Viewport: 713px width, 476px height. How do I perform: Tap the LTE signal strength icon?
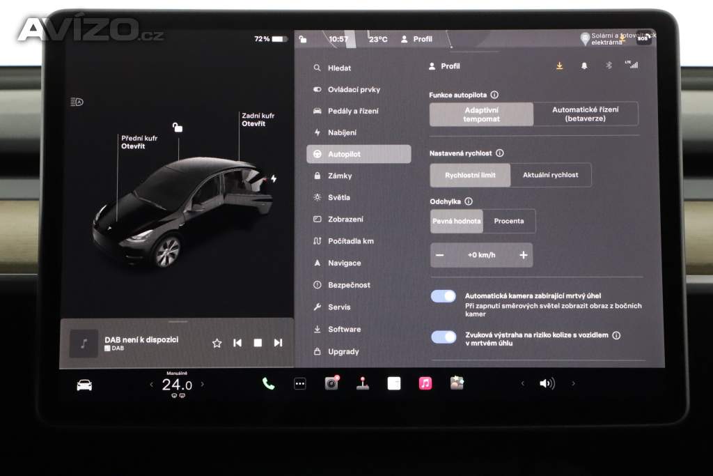click(632, 65)
